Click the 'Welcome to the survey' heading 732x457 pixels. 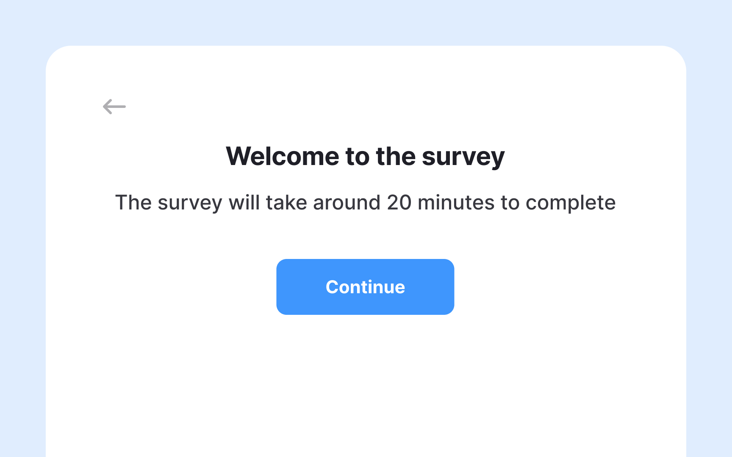click(365, 156)
